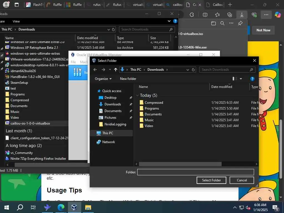Refresh the Select Folder address bar
The image size is (284, 213).
click(x=193, y=70)
